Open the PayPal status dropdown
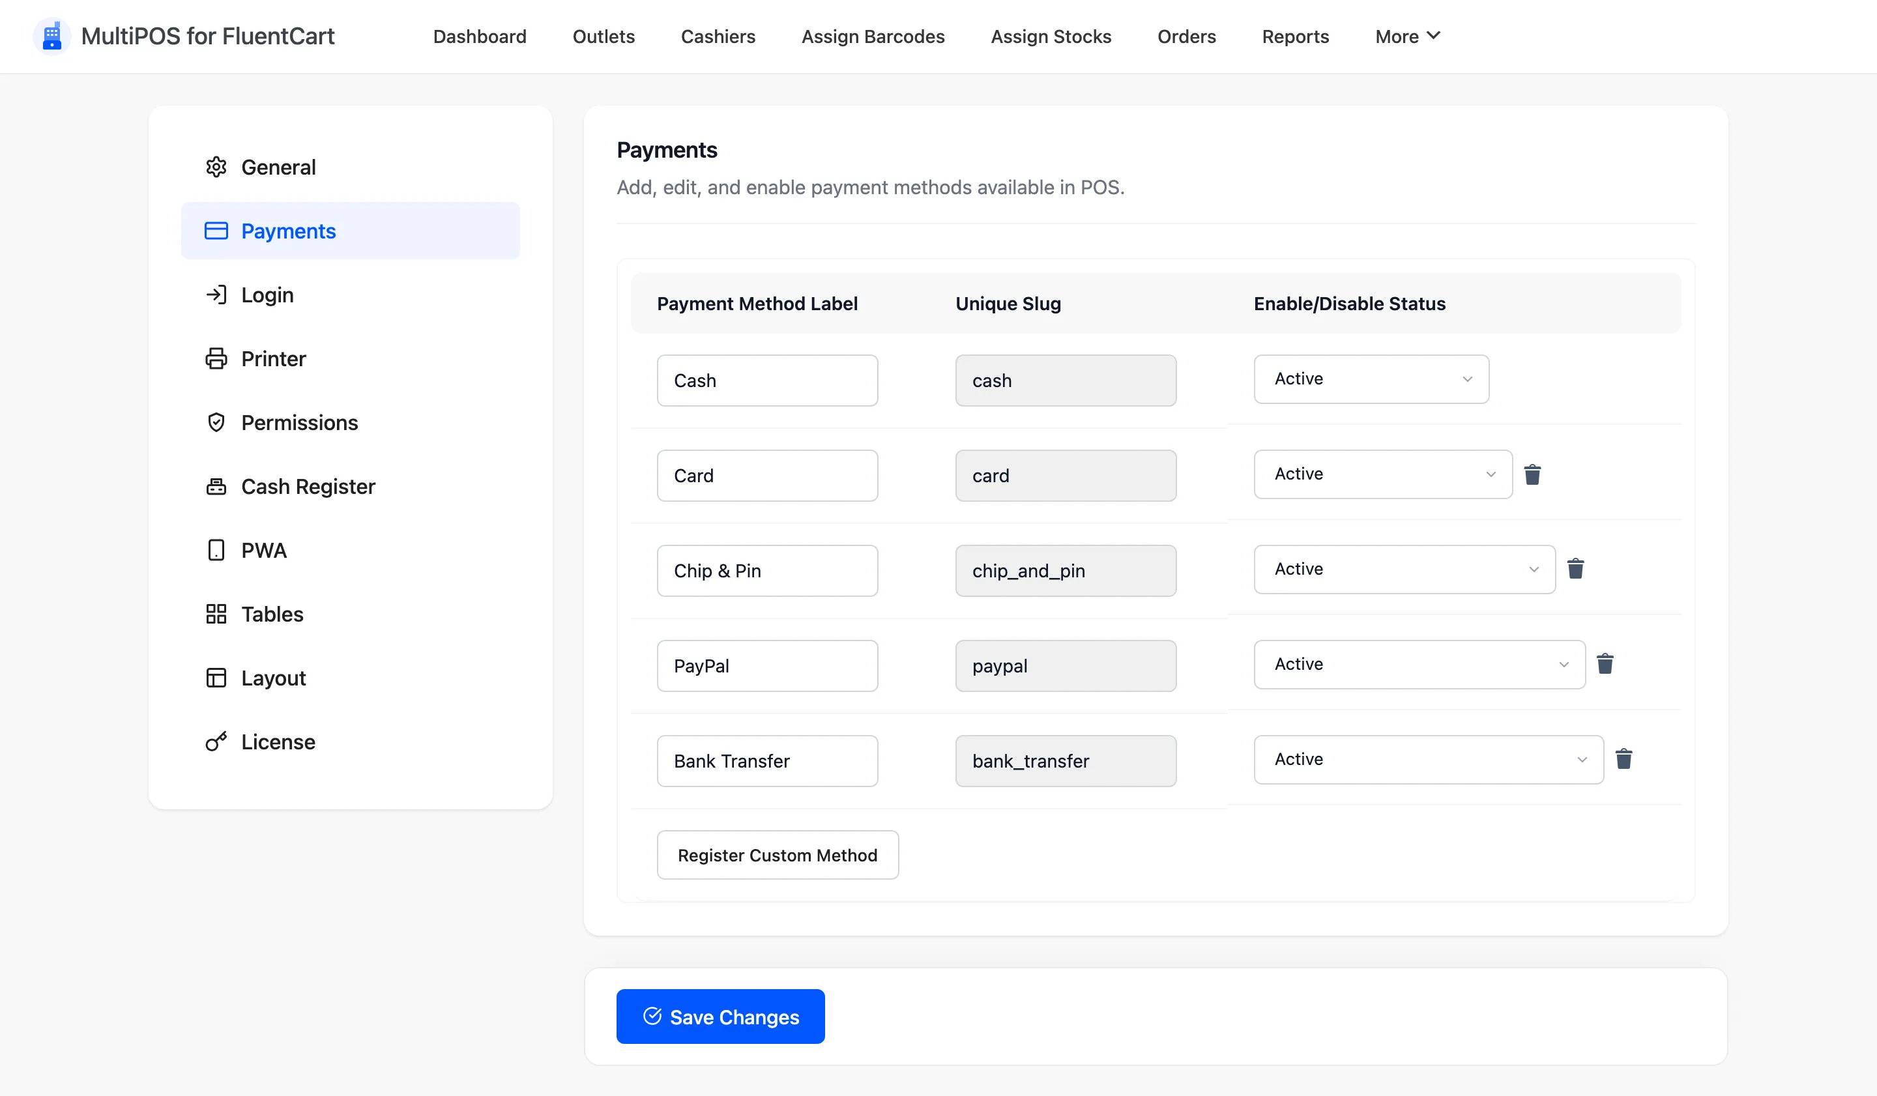The height and width of the screenshot is (1096, 1877). (1419, 665)
